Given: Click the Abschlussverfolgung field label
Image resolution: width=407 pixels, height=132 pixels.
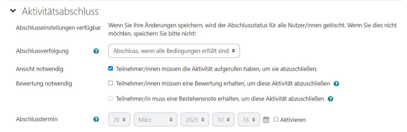Looking at the screenshot, I should click(x=42, y=51).
